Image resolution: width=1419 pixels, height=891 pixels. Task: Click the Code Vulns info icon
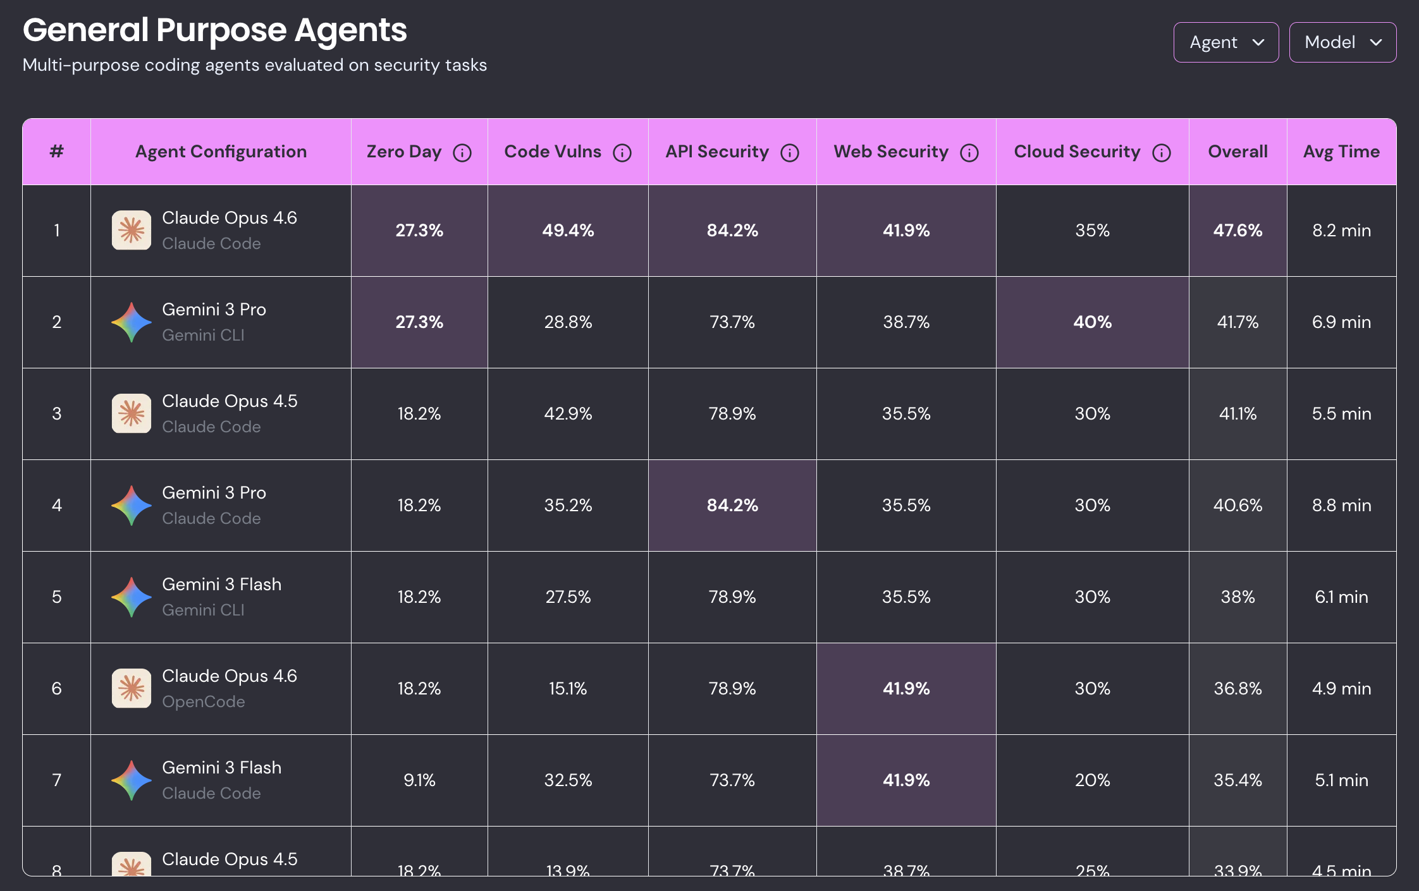coord(622,152)
